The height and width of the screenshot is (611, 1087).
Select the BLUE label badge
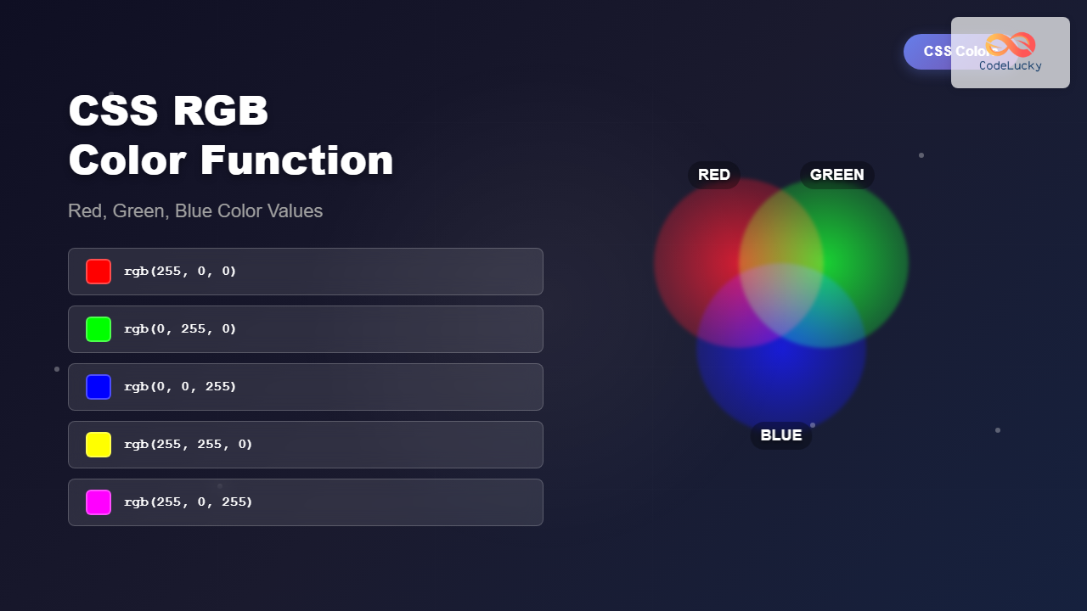pyautogui.click(x=781, y=435)
